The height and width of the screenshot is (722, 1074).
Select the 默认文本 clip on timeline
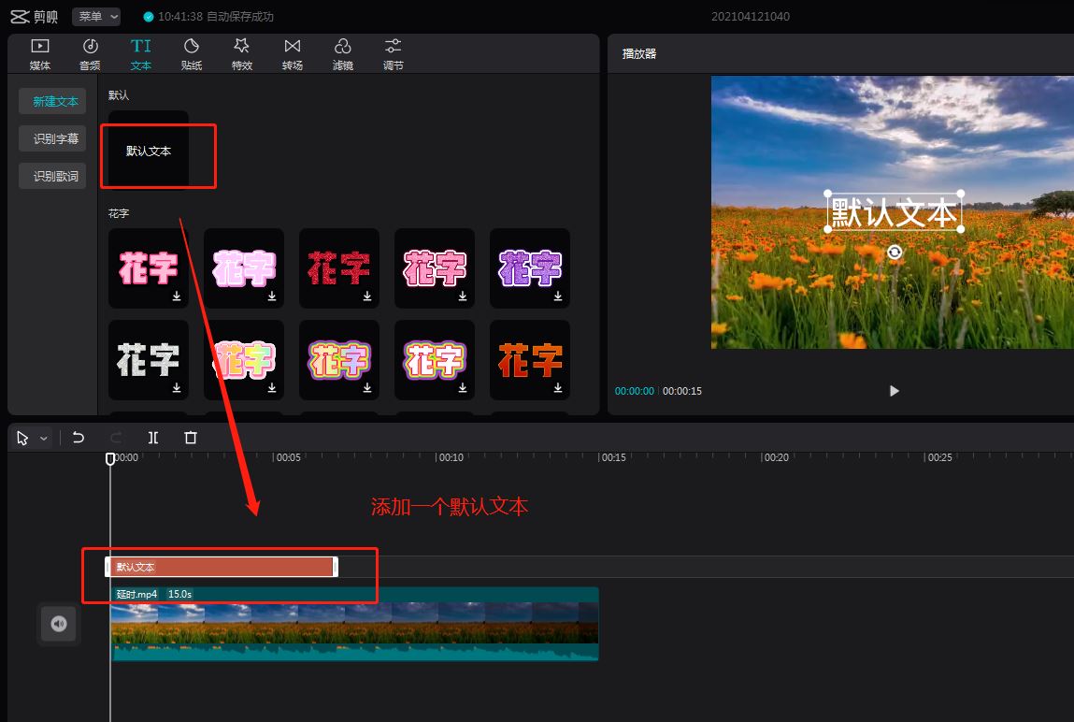coord(222,567)
